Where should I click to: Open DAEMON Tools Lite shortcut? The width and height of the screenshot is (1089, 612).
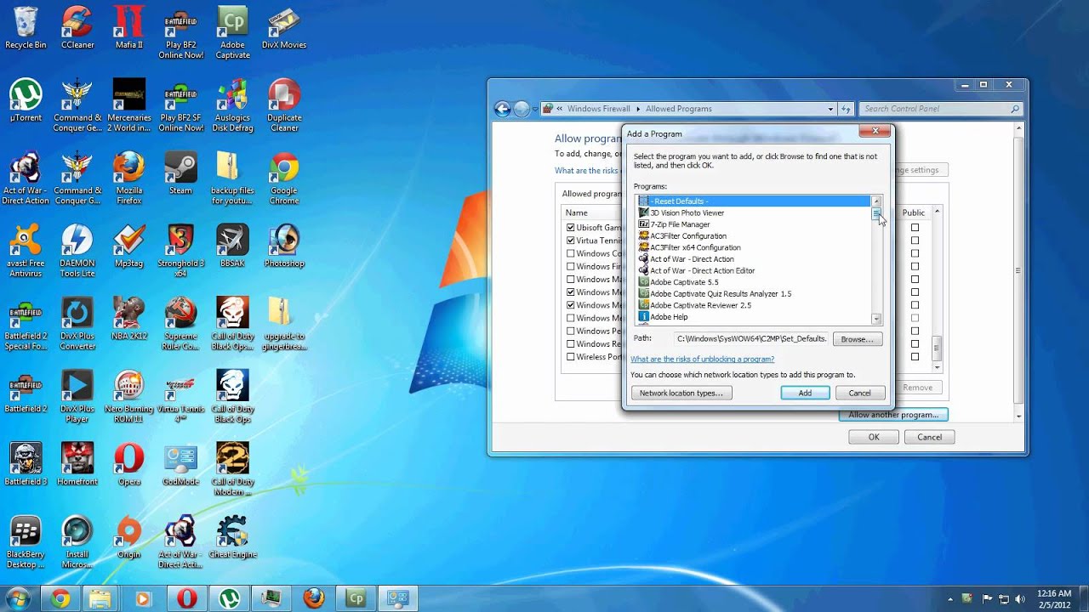click(x=77, y=250)
